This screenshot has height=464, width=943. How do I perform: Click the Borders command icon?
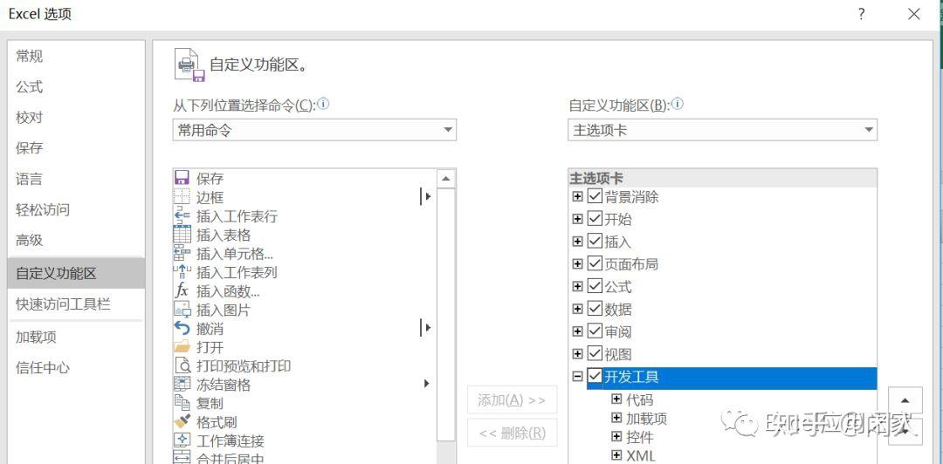[x=182, y=196]
